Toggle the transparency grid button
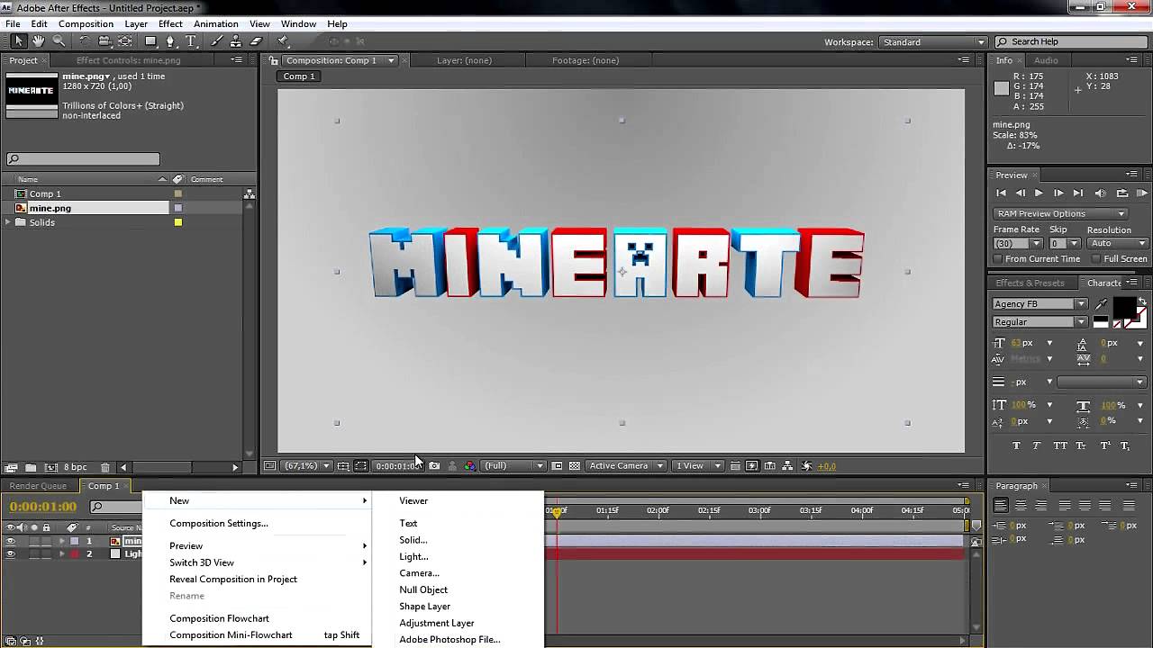Viewport: 1153px width, 648px height. pyautogui.click(x=574, y=466)
